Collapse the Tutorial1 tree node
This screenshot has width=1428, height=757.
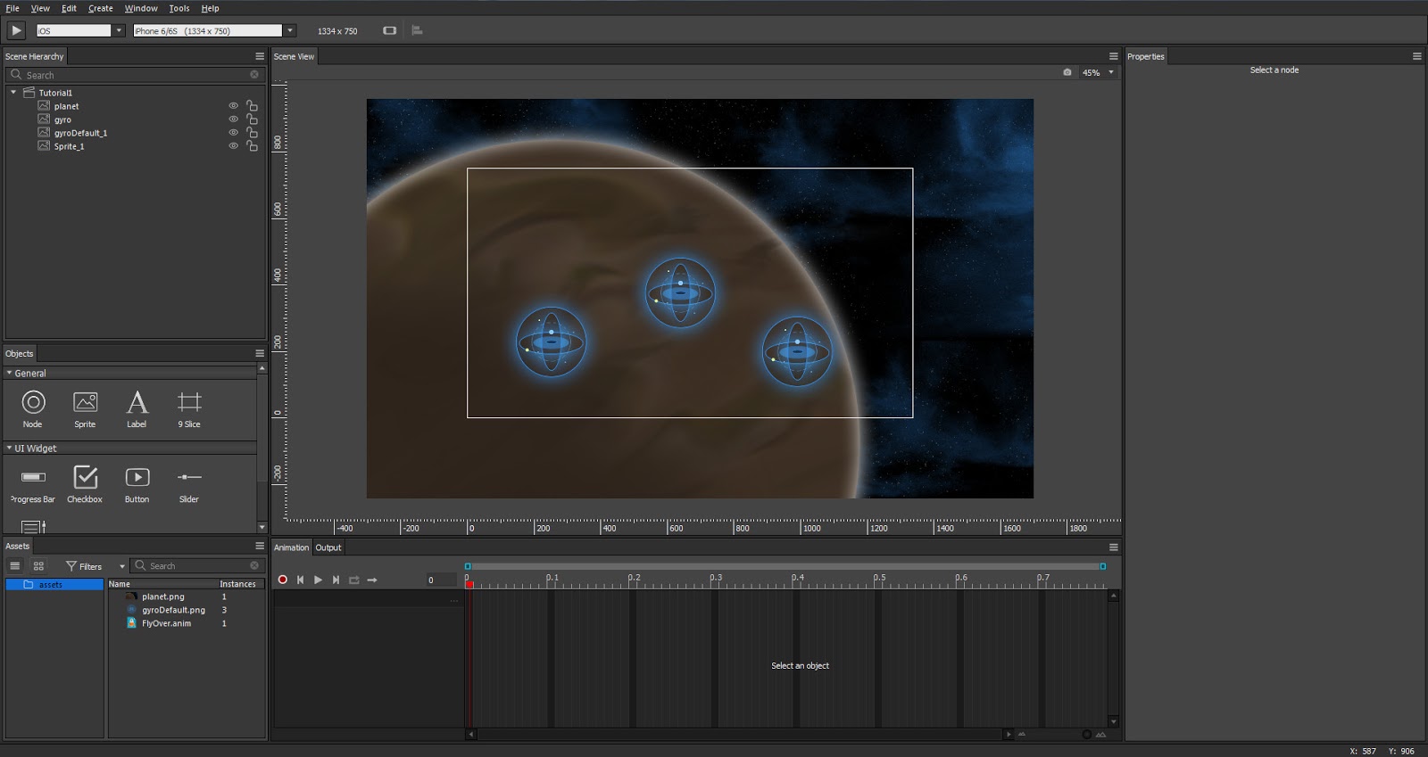[x=13, y=92]
